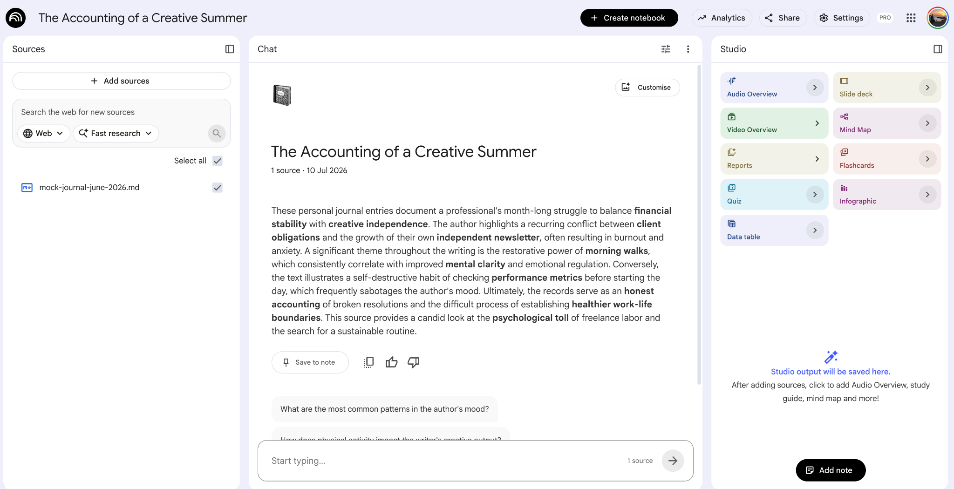954x489 pixels.
Task: Open the Google apps grid icon
Action: (x=911, y=18)
